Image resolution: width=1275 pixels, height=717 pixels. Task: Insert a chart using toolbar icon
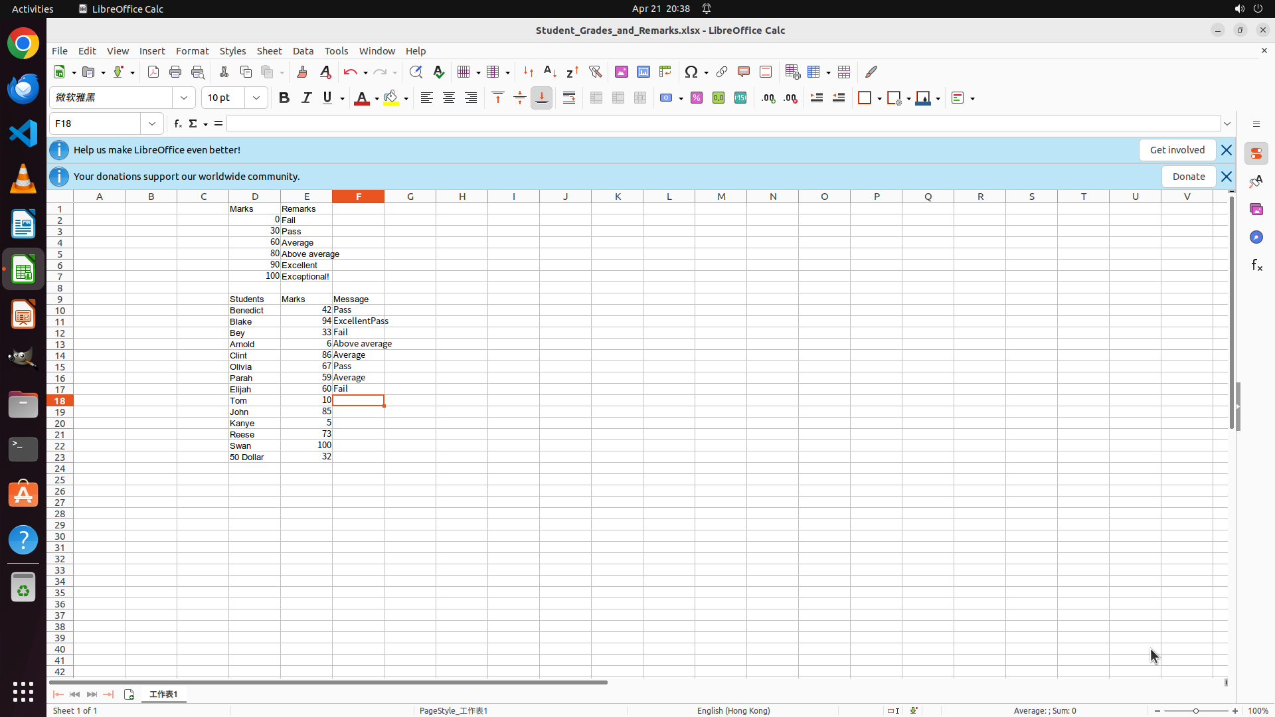[643, 72]
